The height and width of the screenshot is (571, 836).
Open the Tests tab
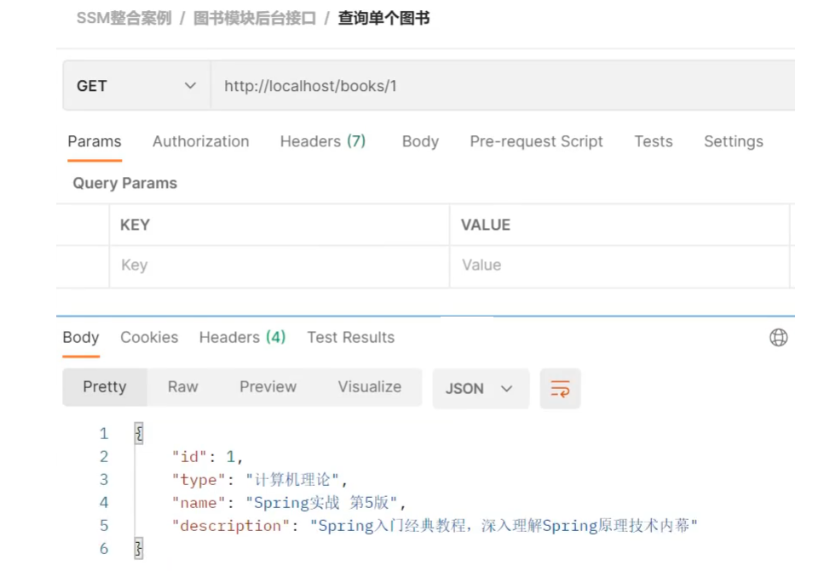coord(653,141)
